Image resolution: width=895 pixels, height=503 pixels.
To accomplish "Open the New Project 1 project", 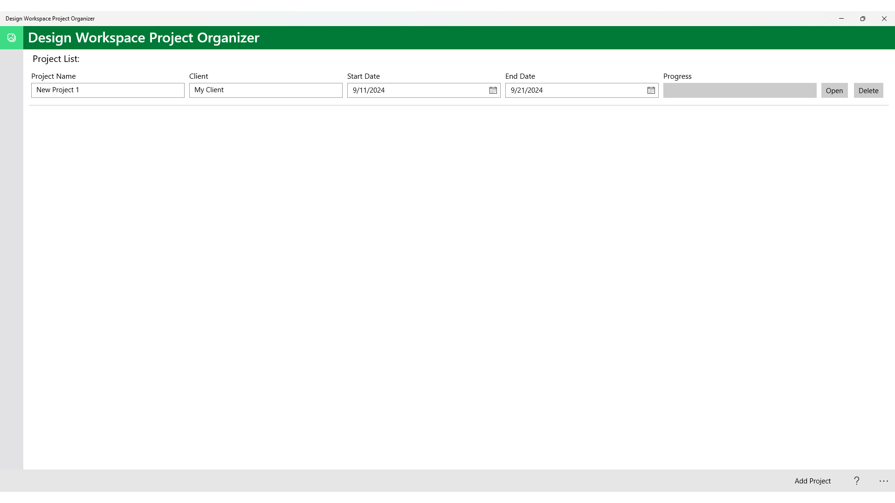I will [x=834, y=90].
